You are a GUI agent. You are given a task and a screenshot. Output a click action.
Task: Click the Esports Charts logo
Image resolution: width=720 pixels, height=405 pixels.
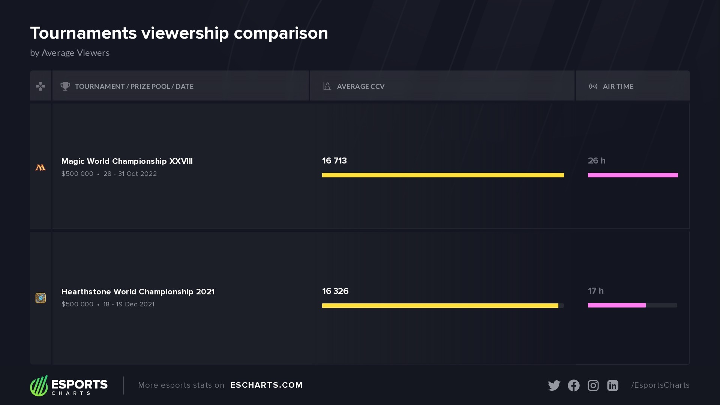point(69,385)
